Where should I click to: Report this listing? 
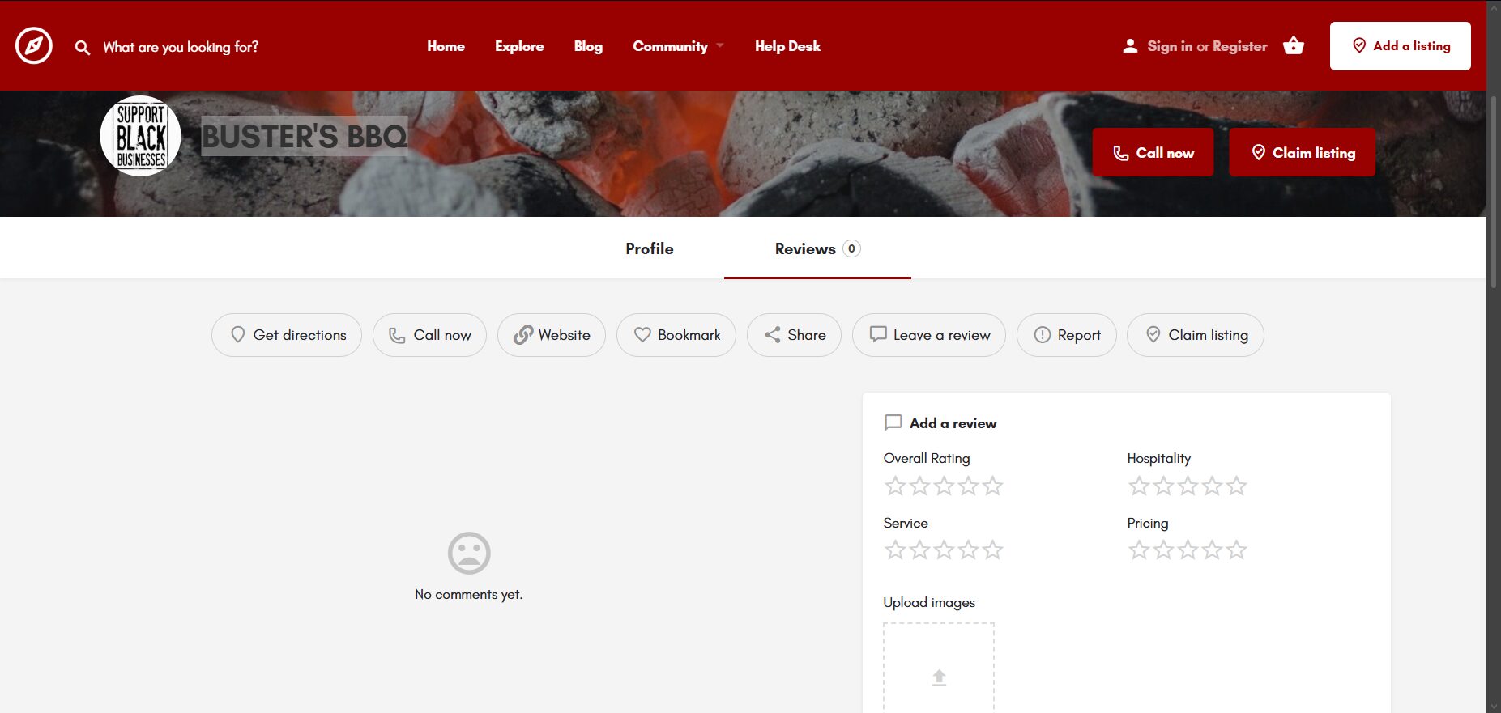(1067, 335)
